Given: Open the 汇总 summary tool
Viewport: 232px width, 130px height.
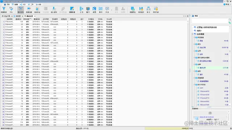Looking at the screenshot, I should pyautogui.click(x=81, y=10).
